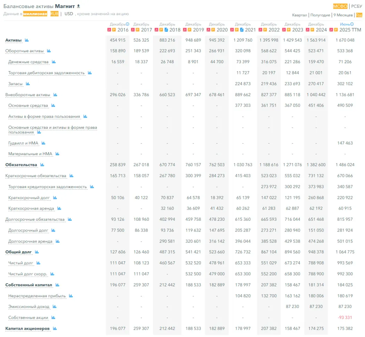Select the МСФО reporting standard
The width and height of the screenshot is (365, 337).
(340, 6)
